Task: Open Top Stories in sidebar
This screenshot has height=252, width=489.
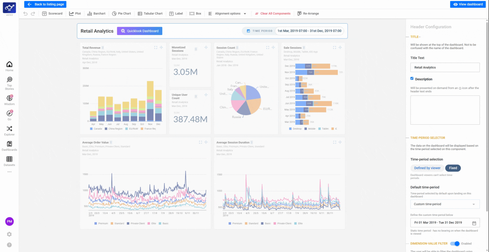Action: (9, 83)
